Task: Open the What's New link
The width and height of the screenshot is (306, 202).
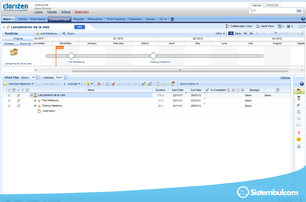Action: (x=82, y=12)
